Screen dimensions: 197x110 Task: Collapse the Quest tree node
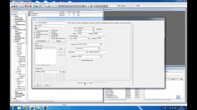[14, 41]
